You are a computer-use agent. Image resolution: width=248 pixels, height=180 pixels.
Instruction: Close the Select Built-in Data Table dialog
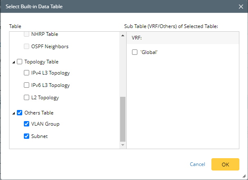point(241,6)
